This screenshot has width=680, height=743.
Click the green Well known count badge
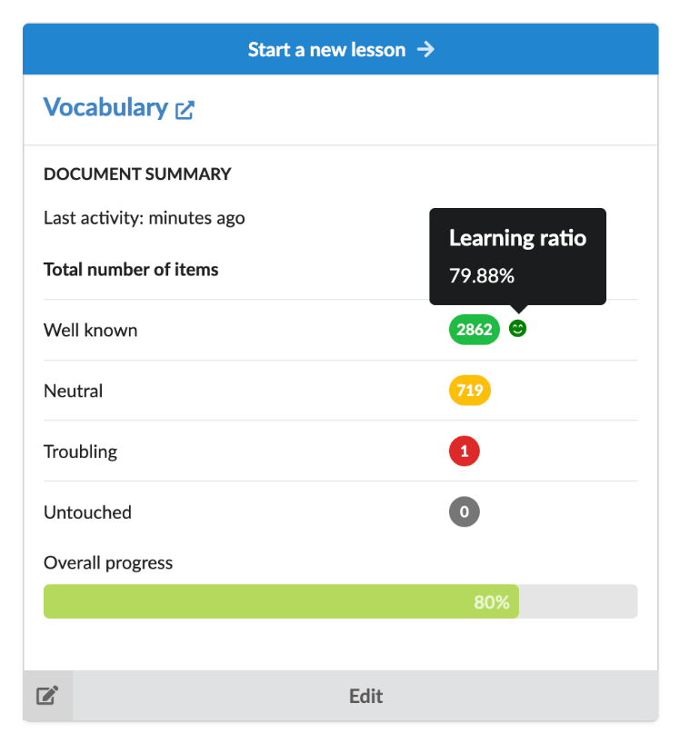(474, 330)
